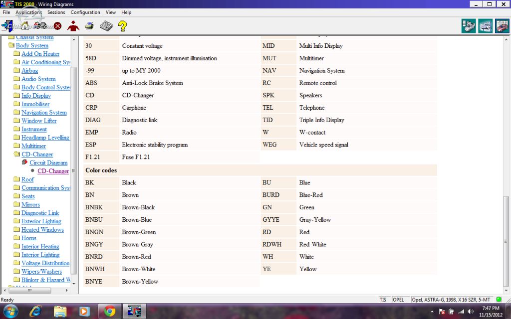This screenshot has width=511, height=319.
Task: Open the Add On Heater link
Action: (40, 54)
